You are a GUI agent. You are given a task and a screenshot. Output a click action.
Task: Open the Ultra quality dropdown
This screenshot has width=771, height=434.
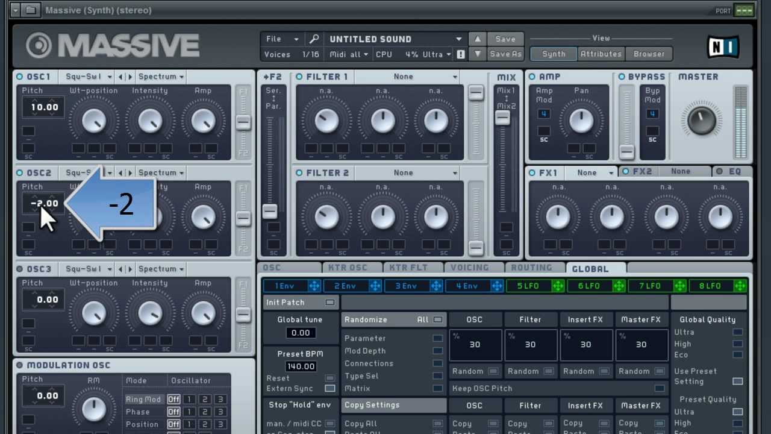pos(437,54)
